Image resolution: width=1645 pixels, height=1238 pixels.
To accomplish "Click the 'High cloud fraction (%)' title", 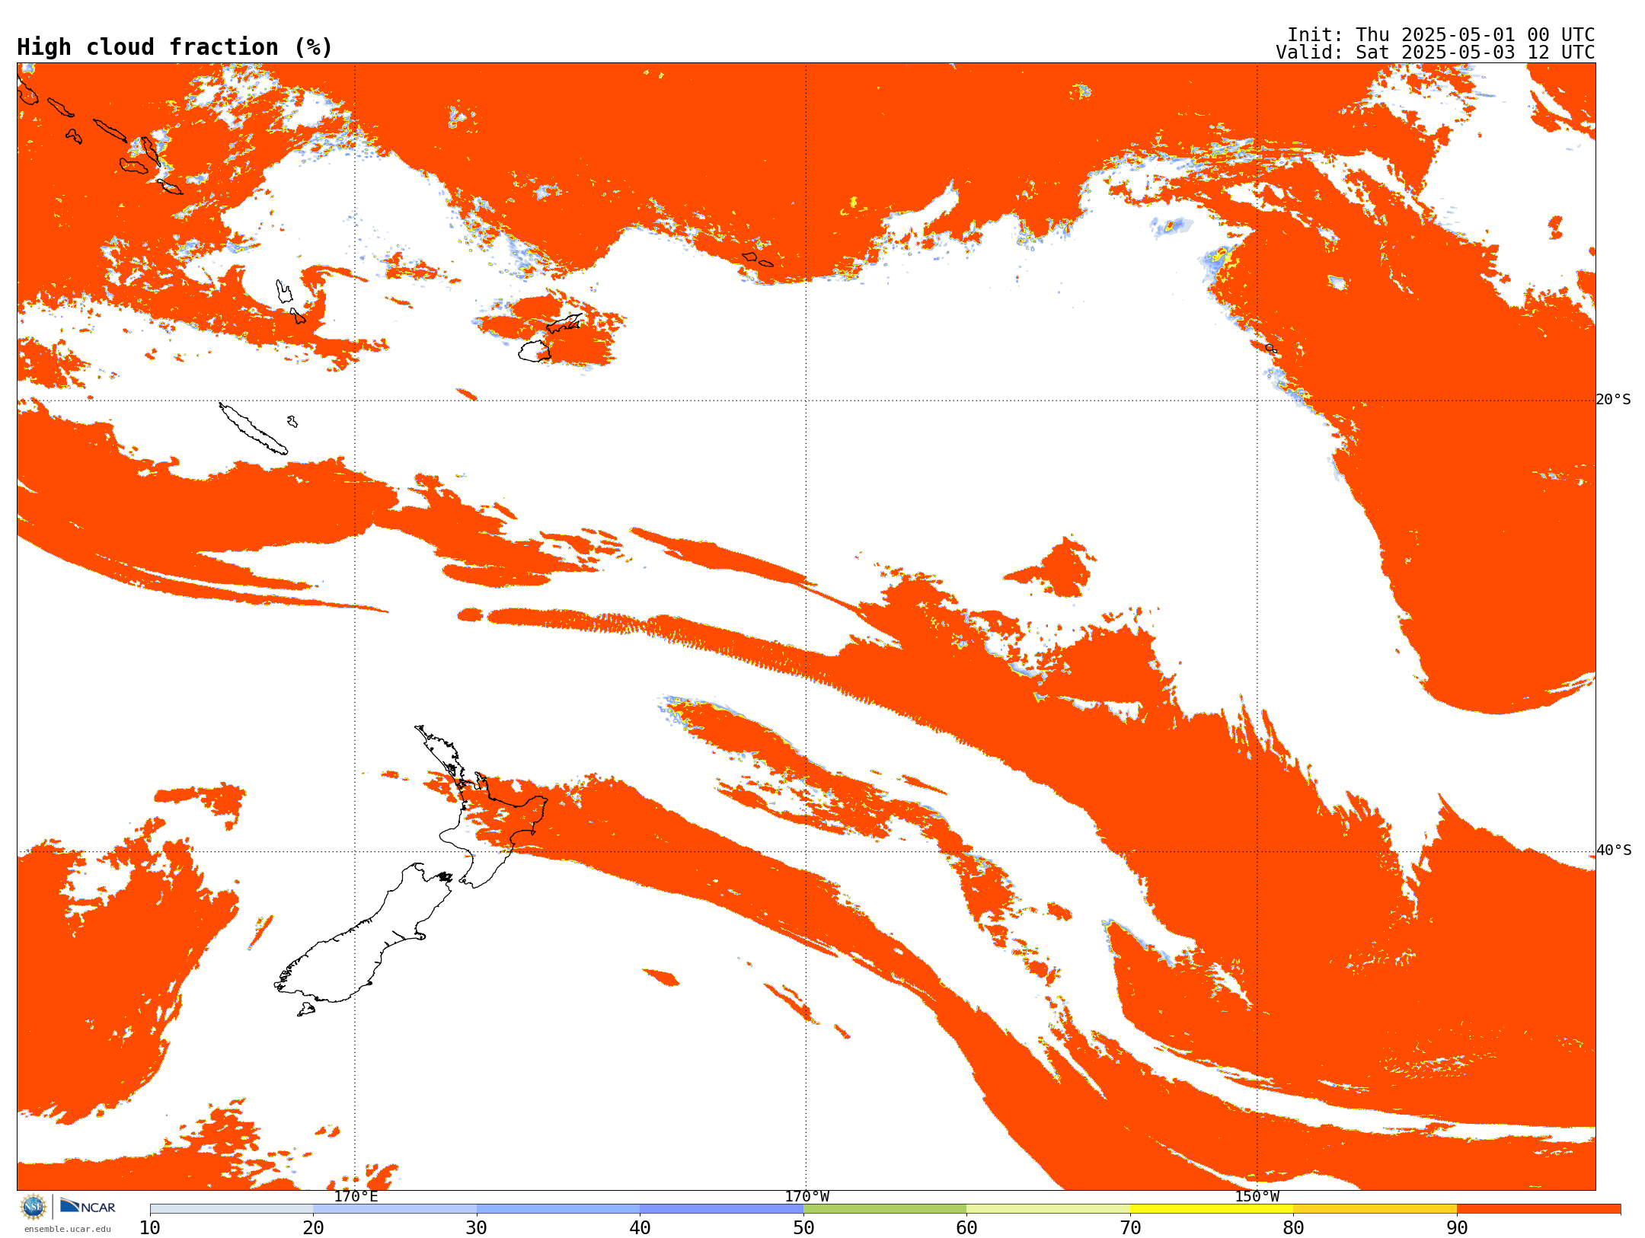I will tap(174, 47).
